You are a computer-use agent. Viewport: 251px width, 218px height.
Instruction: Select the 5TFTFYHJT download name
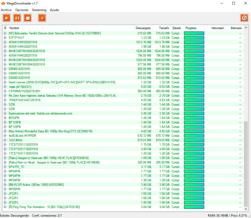[16, 38]
